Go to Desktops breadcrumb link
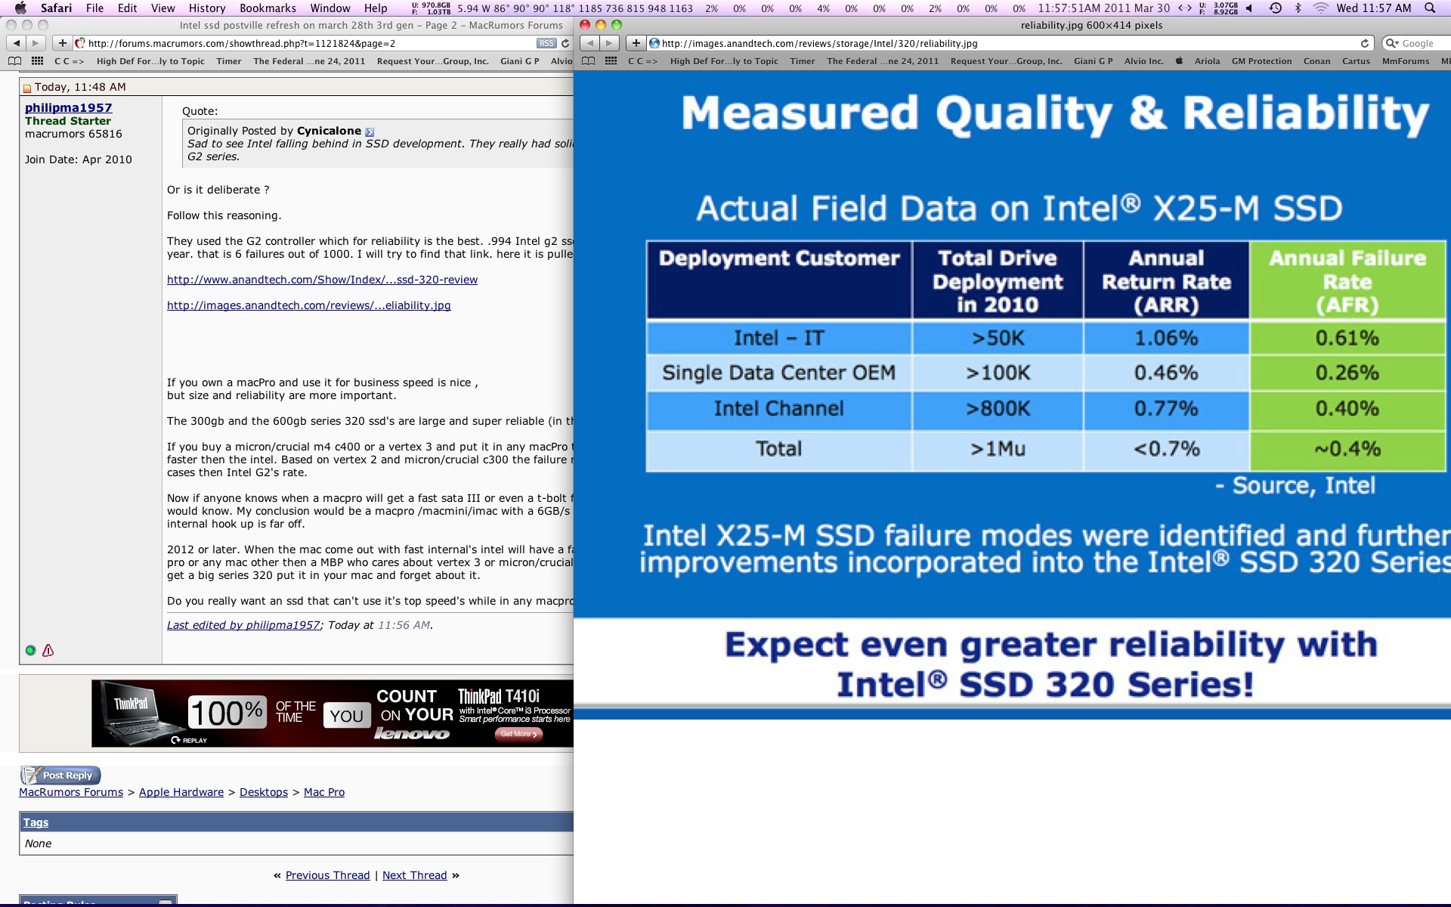Screen dimensions: 1451x907 pyautogui.click(x=264, y=792)
